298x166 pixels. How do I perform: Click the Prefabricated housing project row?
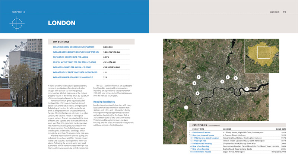205,144
